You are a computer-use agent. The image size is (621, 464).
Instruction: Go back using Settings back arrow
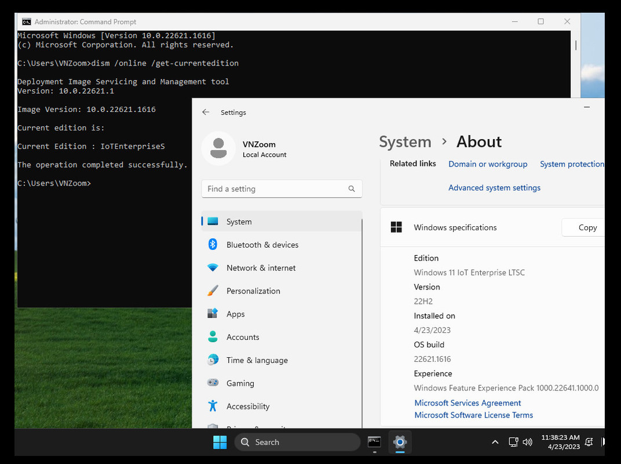pos(206,113)
